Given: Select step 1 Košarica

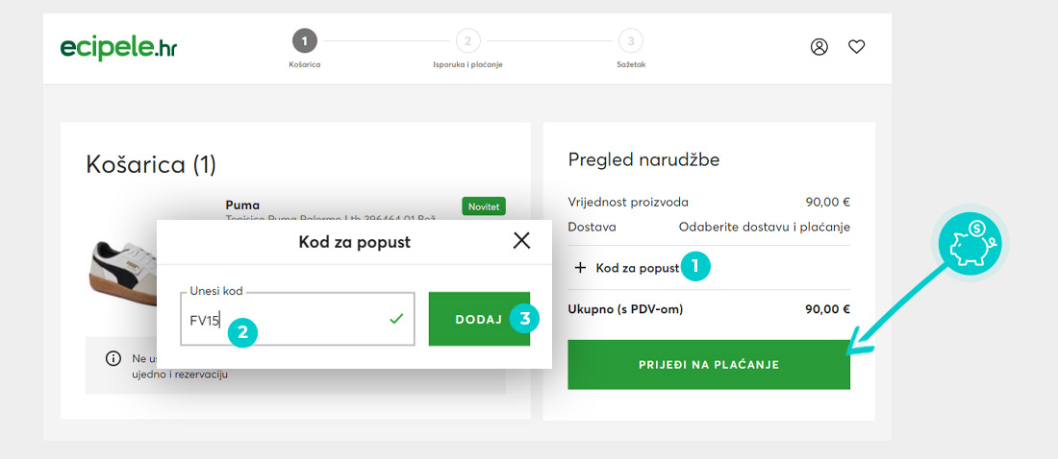Looking at the screenshot, I should pos(304,41).
